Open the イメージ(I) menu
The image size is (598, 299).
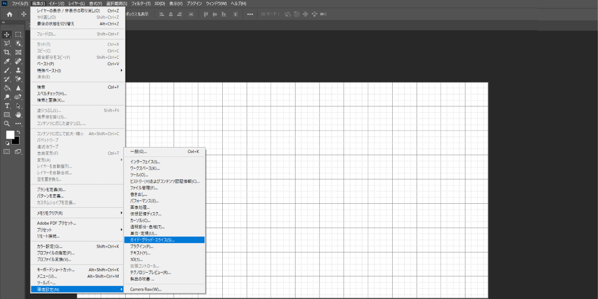56,3
